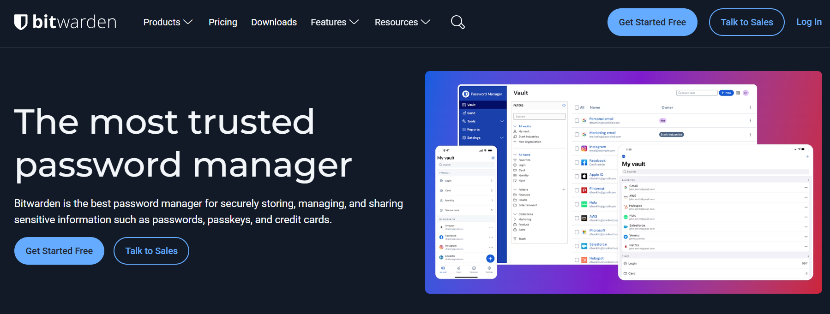The width and height of the screenshot is (830, 314).
Task: Click the Apple ID icon in vault list
Action: pyautogui.click(x=584, y=177)
